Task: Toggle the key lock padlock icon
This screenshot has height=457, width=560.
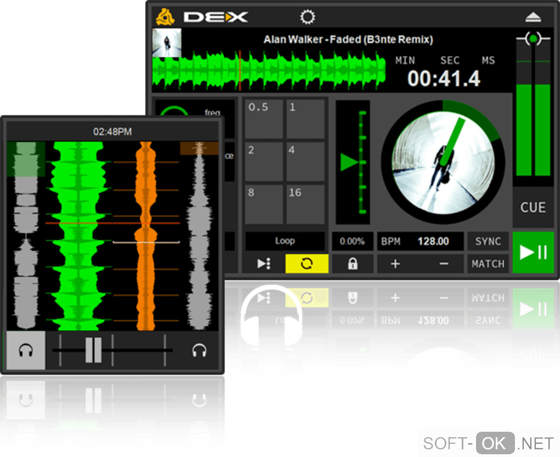Action: 352,264
